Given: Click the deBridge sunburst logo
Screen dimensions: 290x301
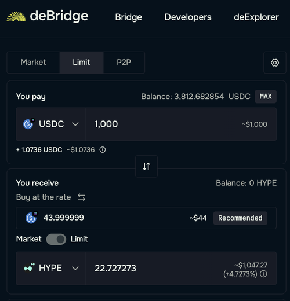Looking at the screenshot, I should (16, 16).
